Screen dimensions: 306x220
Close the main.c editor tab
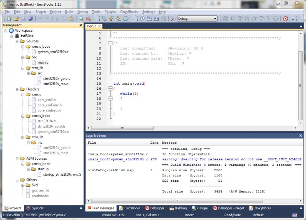point(100,26)
